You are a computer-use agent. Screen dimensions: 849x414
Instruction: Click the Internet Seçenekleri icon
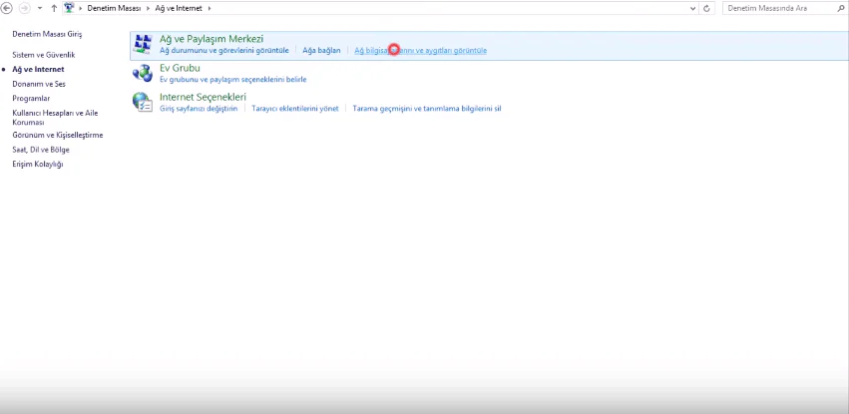(x=143, y=102)
